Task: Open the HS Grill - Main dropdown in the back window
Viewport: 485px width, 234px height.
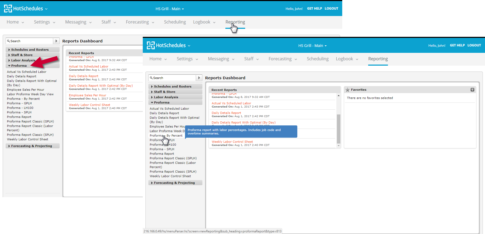Action: pos(170,9)
